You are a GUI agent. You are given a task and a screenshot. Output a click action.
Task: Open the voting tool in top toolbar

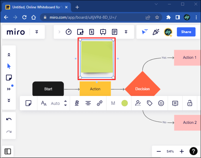click(91, 32)
